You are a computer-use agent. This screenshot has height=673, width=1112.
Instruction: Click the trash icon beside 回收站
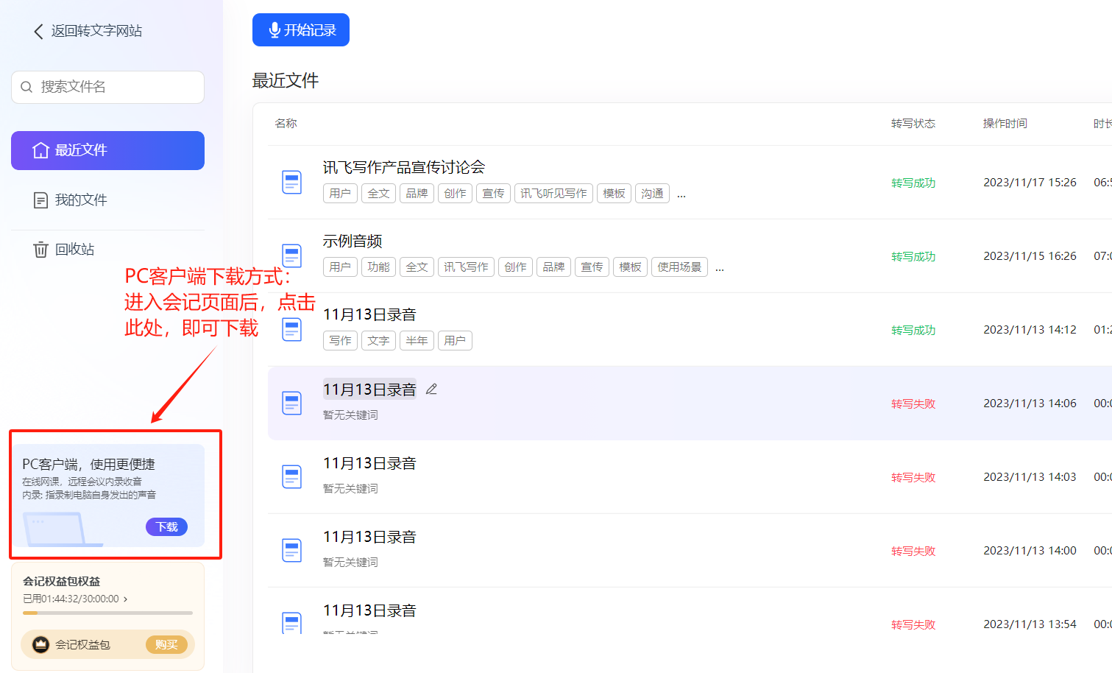[x=40, y=249]
